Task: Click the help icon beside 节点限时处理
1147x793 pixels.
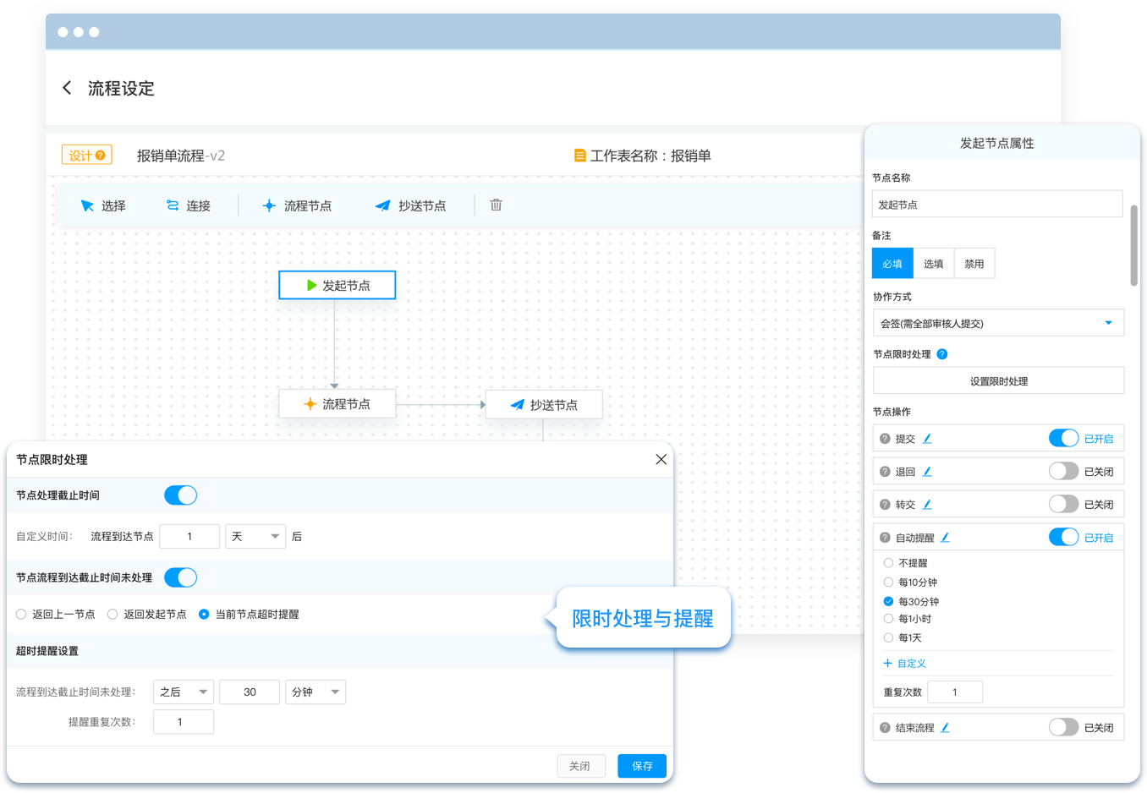Action: click(x=942, y=354)
